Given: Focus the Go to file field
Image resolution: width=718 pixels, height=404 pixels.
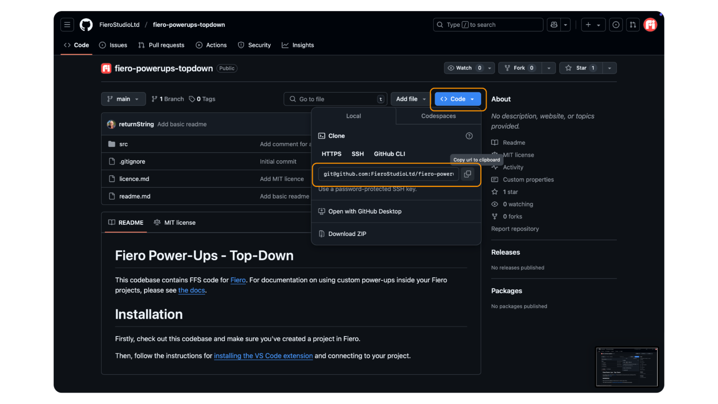Looking at the screenshot, I should pyautogui.click(x=335, y=99).
